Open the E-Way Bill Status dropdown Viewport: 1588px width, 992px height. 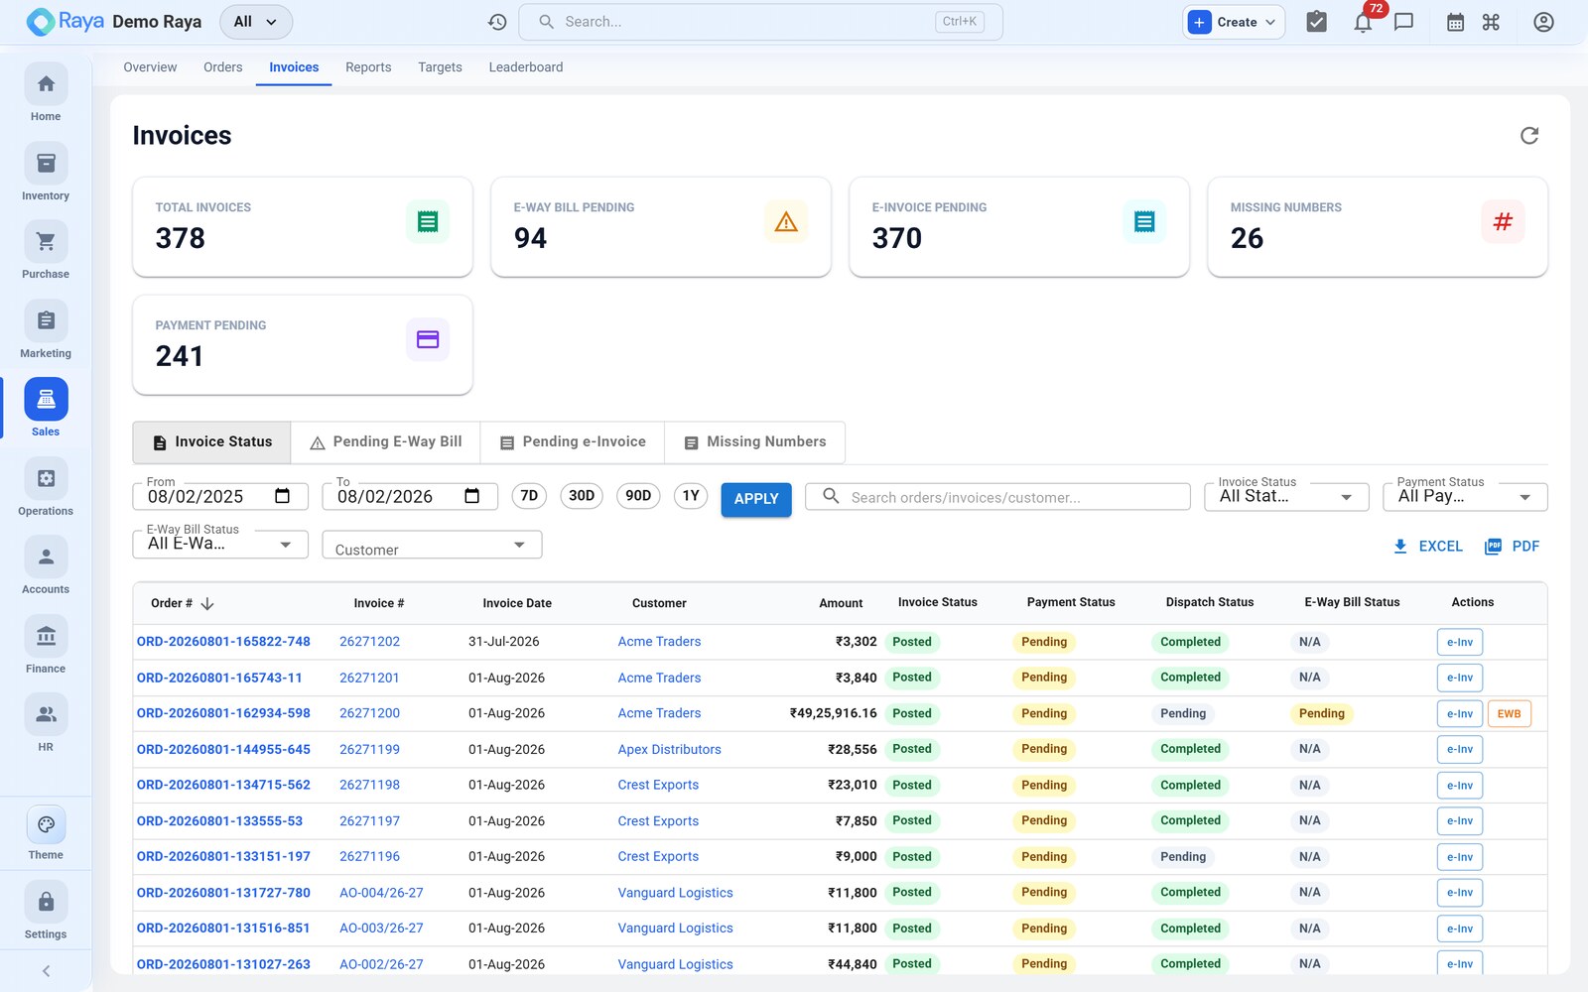[x=220, y=544]
